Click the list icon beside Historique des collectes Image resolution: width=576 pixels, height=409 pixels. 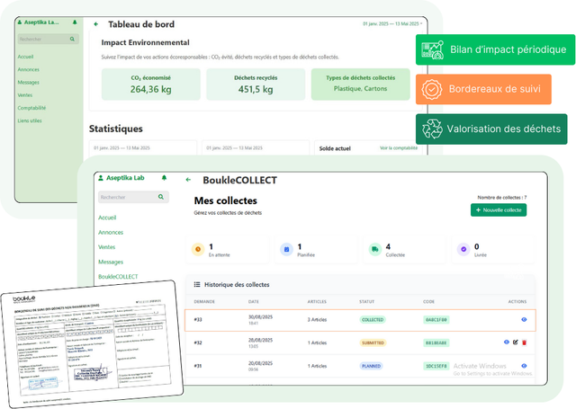[197, 285]
